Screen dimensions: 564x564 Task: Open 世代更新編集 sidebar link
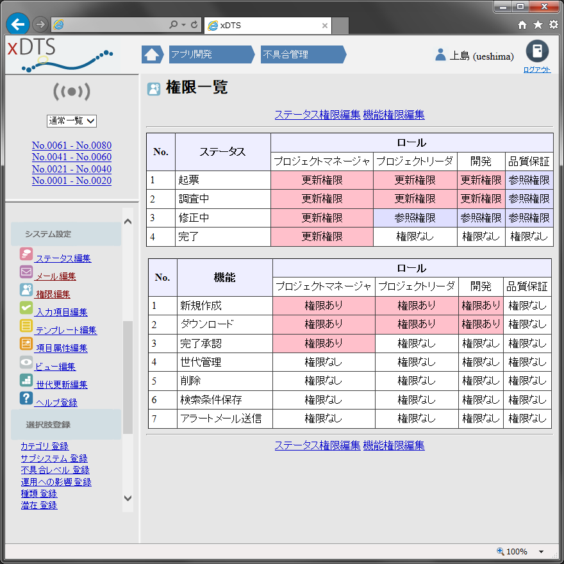pyautogui.click(x=62, y=385)
